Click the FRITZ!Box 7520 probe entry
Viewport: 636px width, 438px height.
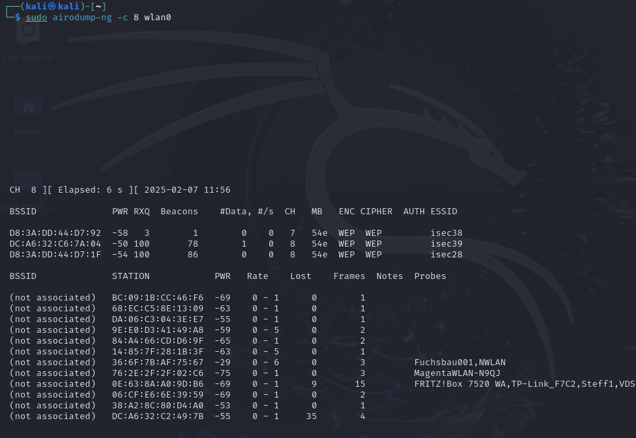[459, 384]
